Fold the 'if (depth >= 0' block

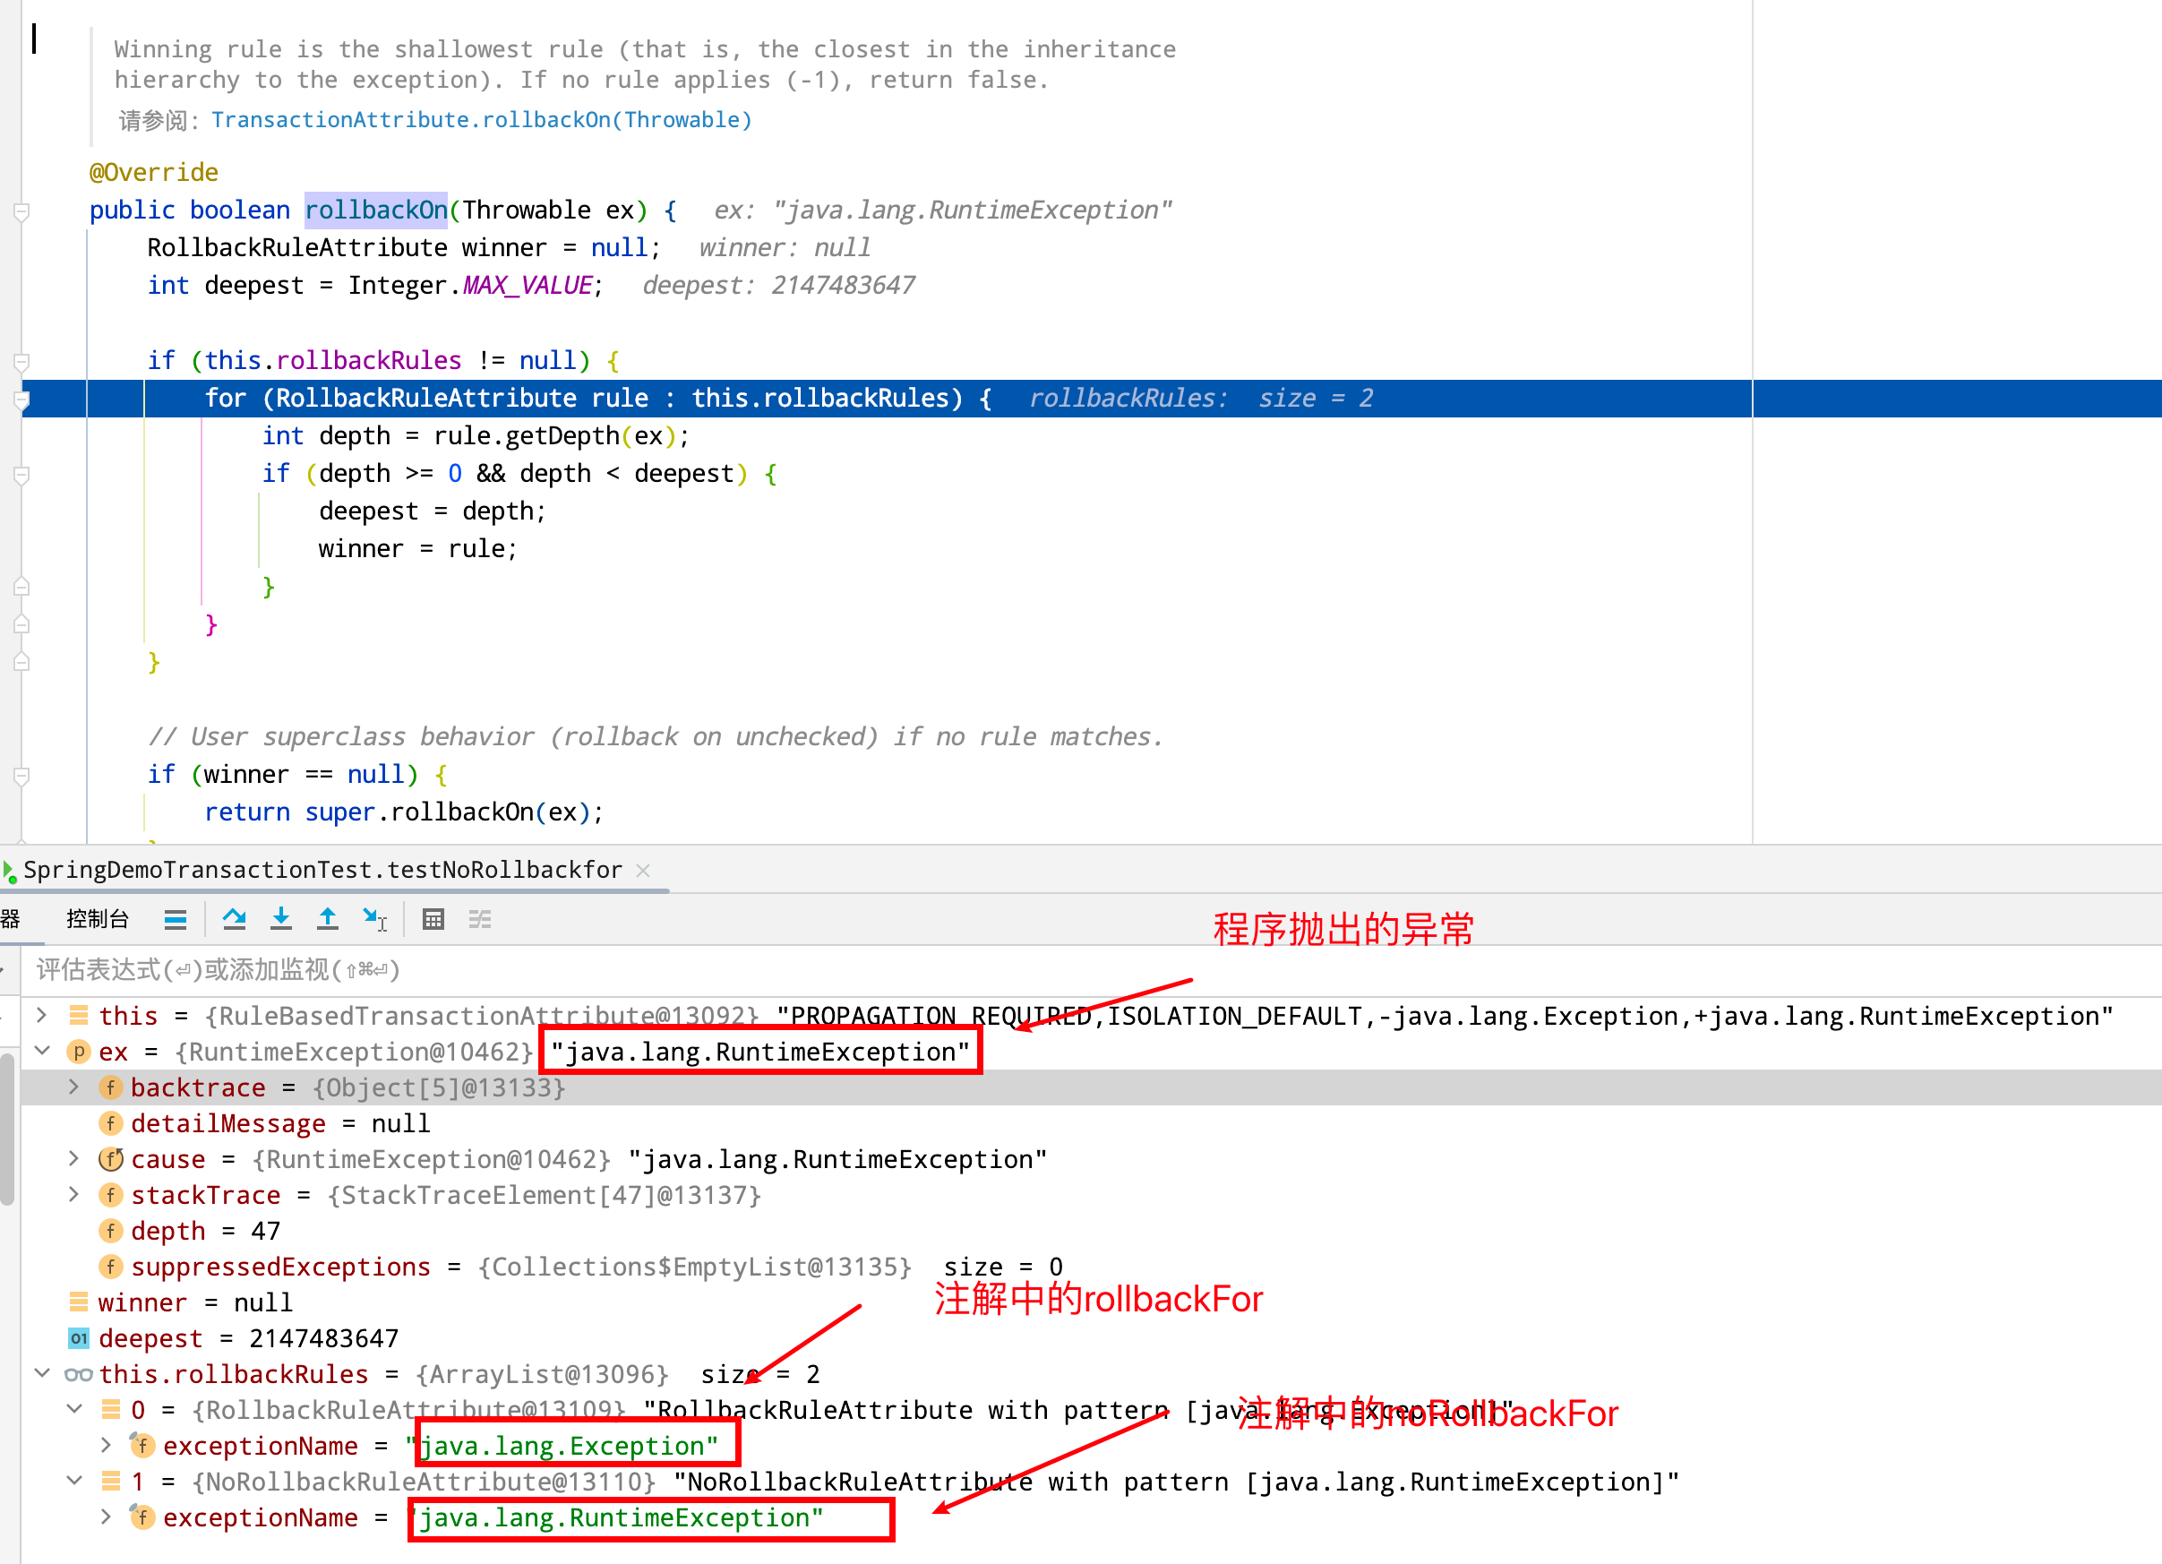click(x=21, y=474)
